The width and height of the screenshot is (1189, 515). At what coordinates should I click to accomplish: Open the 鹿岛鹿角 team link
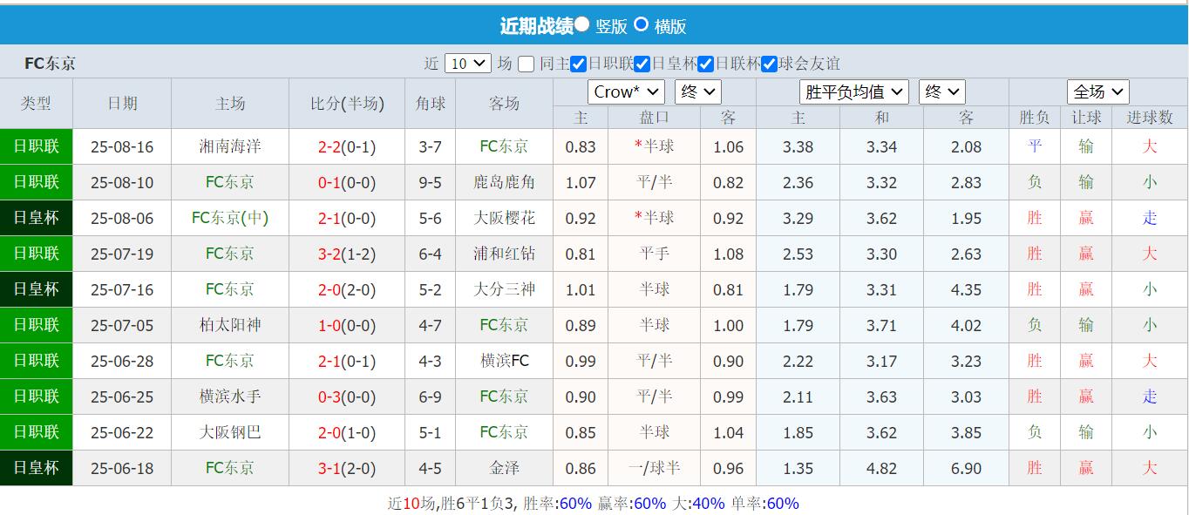(505, 182)
